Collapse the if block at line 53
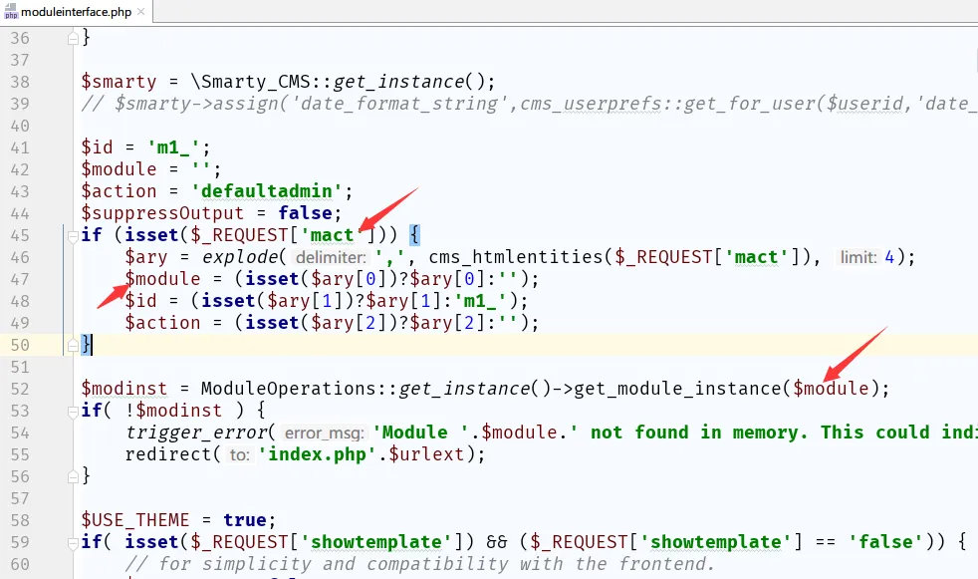Screen dimensions: 978x579 (72, 411)
